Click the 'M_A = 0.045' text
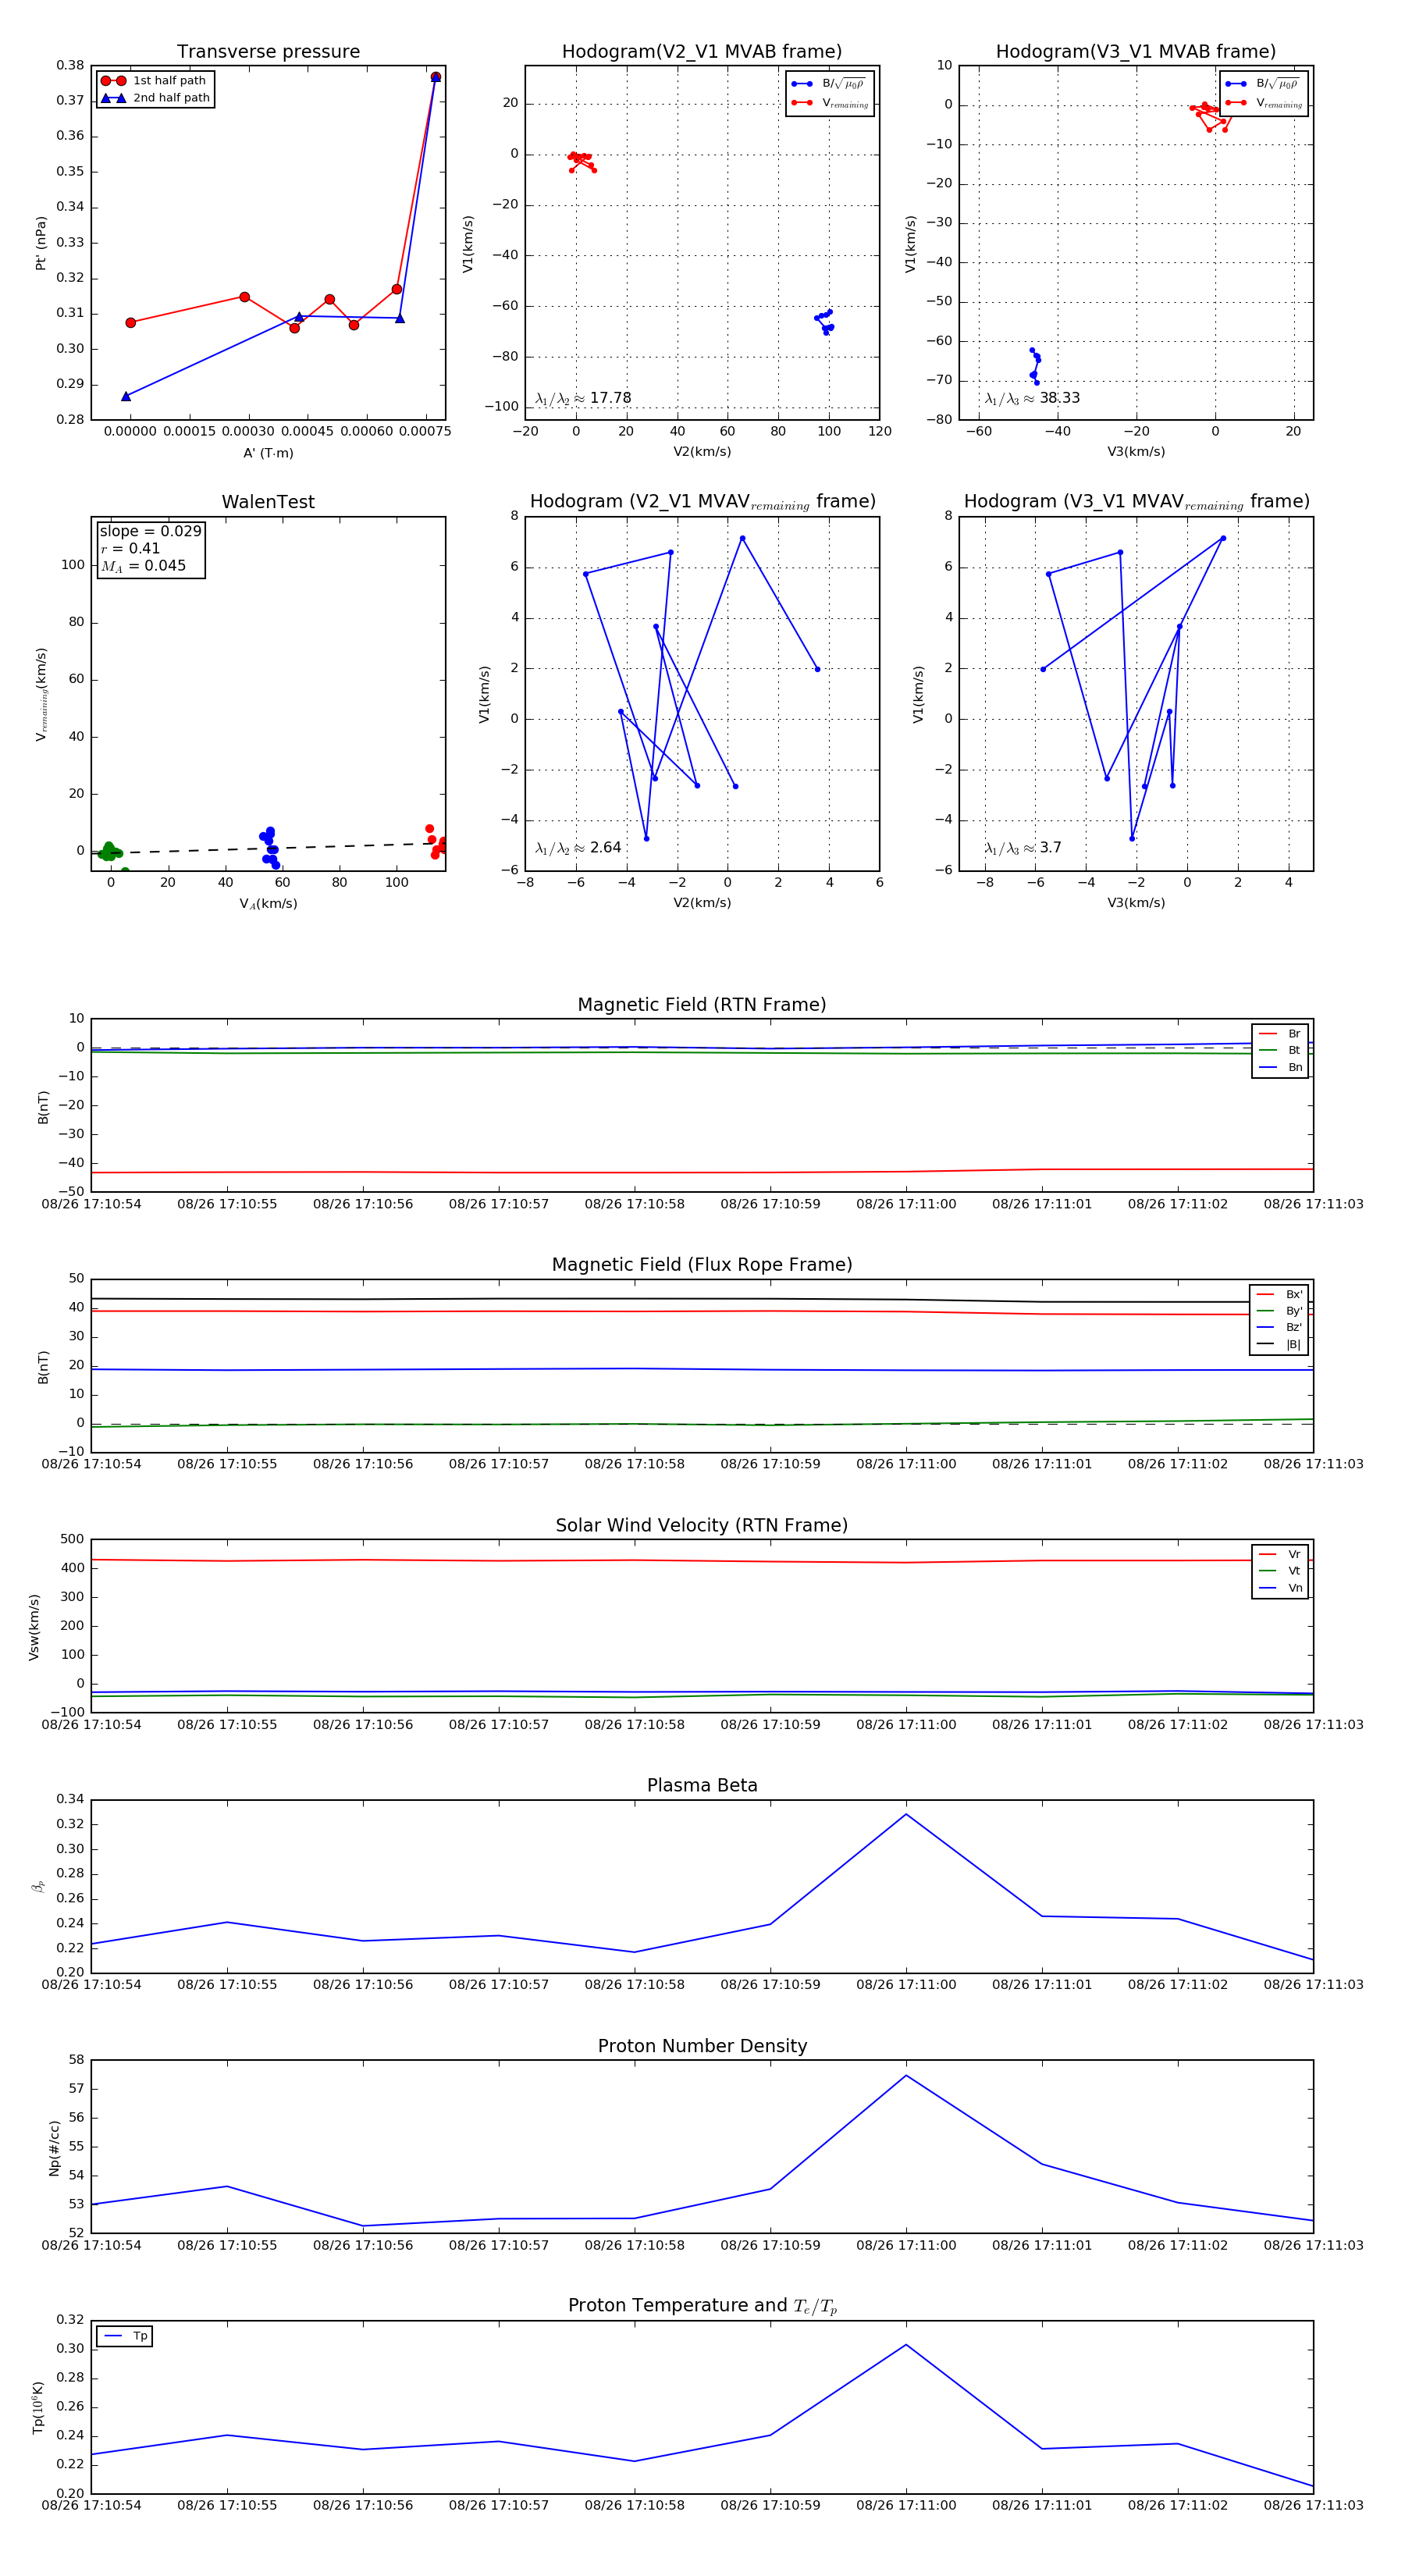 143,566
